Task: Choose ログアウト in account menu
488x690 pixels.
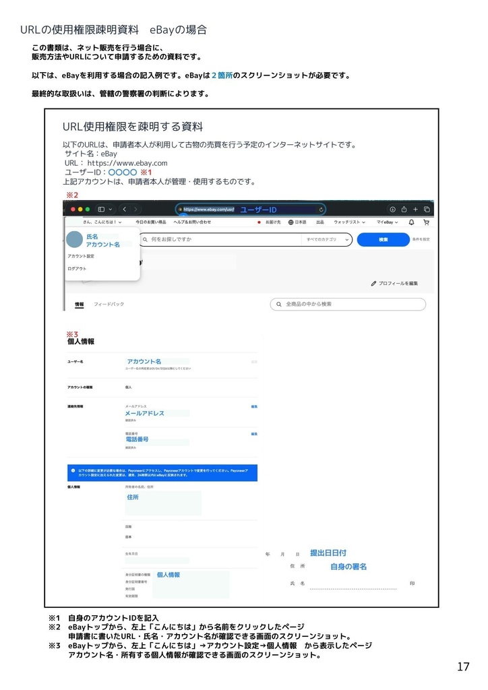Action: pos(77,268)
